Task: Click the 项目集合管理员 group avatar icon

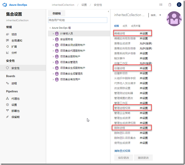Action: tap(57, 62)
